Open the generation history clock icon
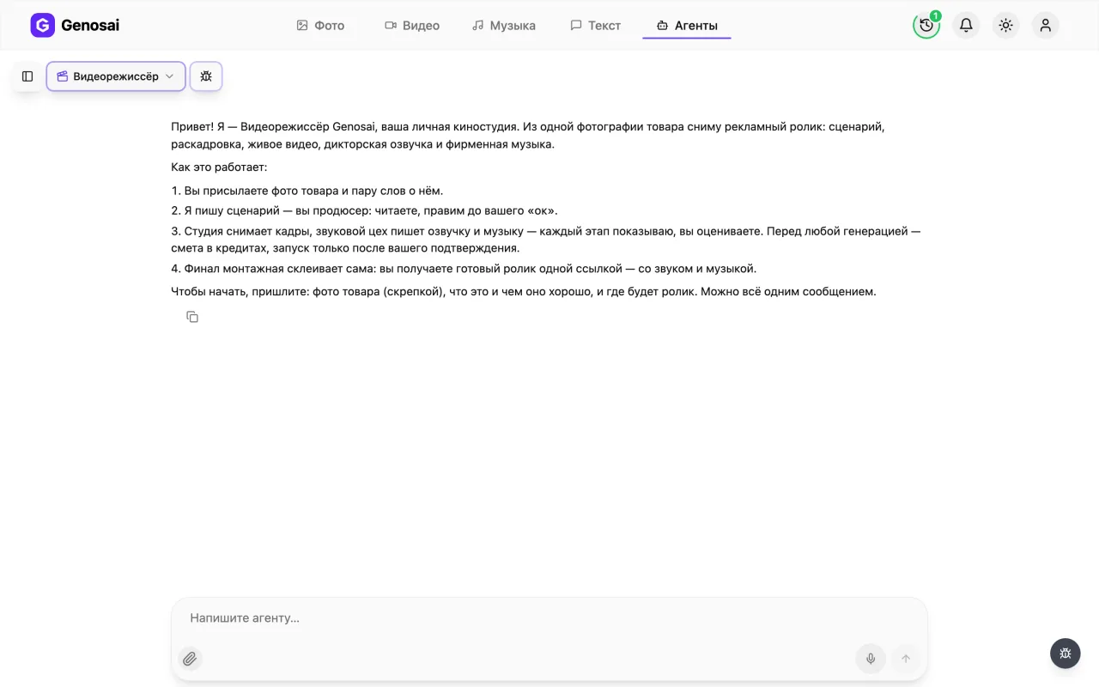This screenshot has height=687, width=1099. coord(926,26)
